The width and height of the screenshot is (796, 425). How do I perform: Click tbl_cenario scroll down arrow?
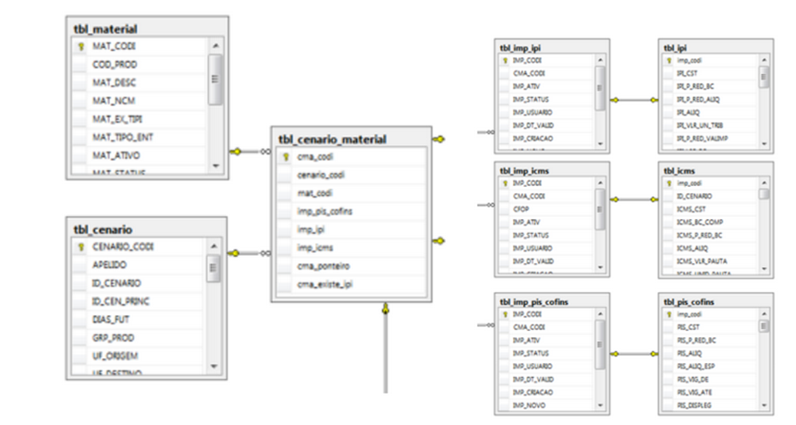(214, 366)
